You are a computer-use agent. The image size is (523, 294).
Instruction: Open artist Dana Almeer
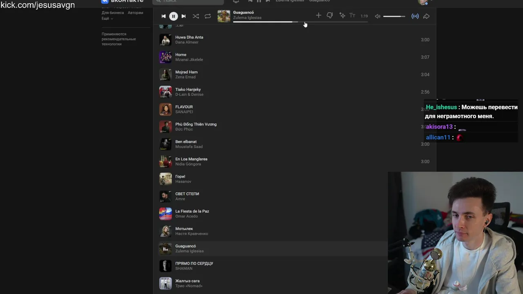[x=187, y=42]
